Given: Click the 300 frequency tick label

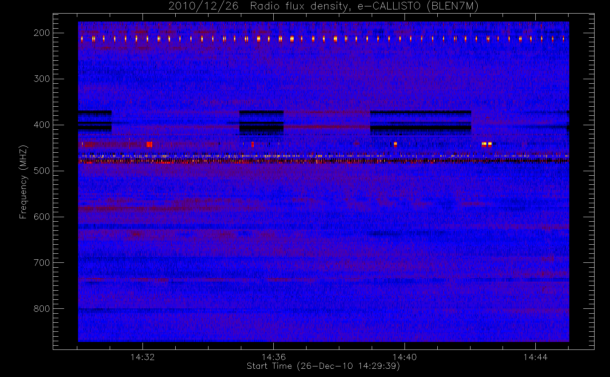Looking at the screenshot, I should click(42, 79).
